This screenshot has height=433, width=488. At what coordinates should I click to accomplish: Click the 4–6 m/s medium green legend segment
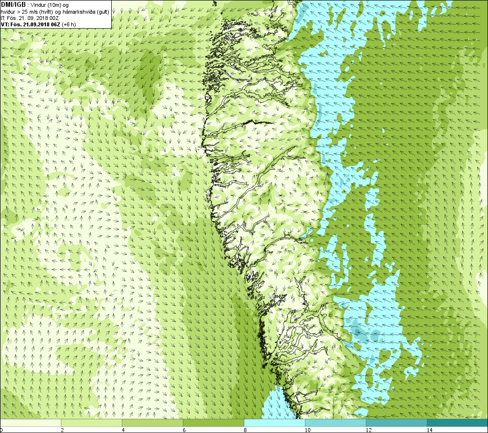pyautogui.click(x=152, y=423)
